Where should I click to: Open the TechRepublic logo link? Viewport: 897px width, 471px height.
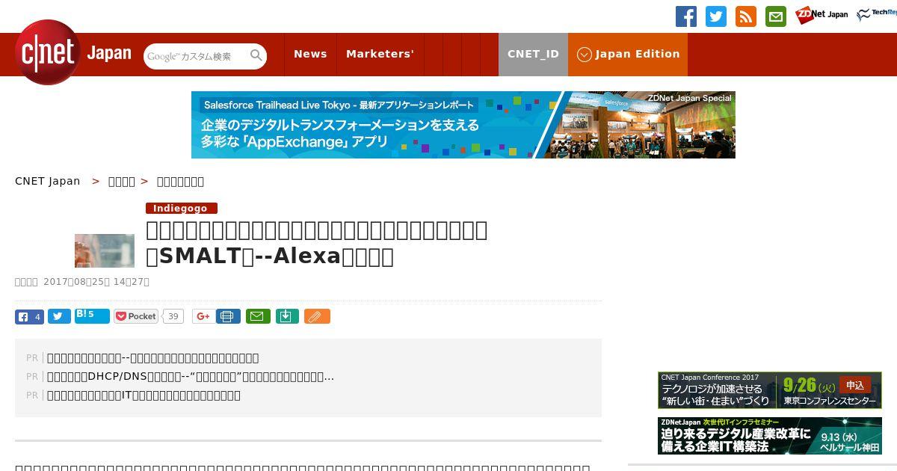coord(877,15)
